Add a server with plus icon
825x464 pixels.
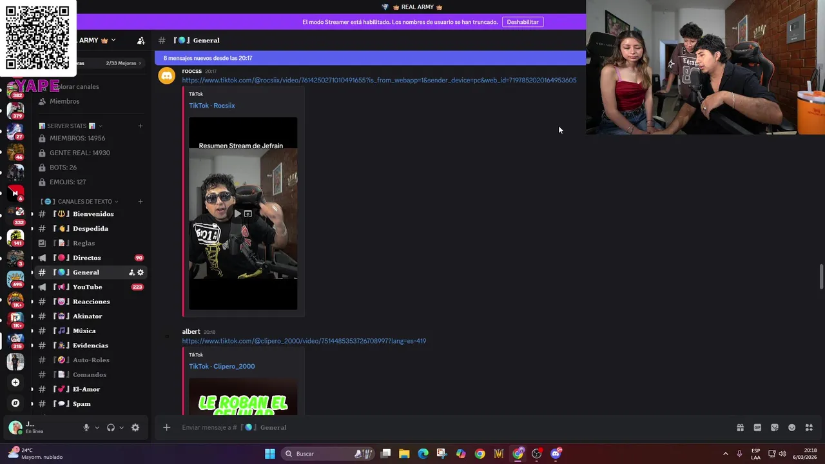coord(15,382)
